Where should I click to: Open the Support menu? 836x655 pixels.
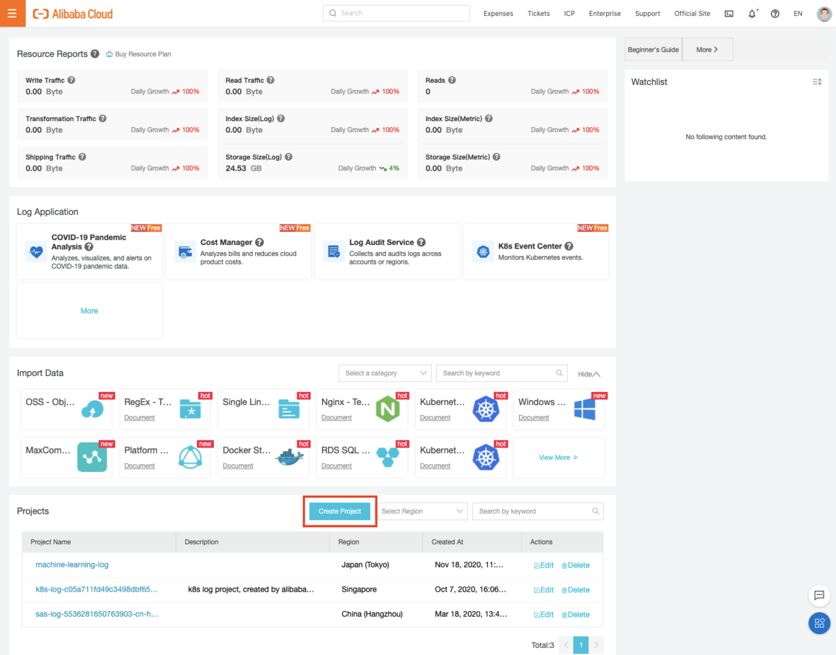[x=648, y=13]
